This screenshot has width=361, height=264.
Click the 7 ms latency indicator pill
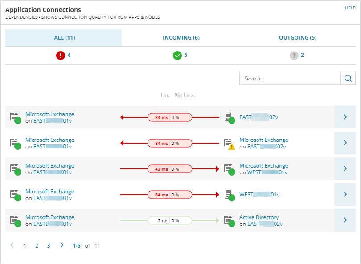point(170,220)
